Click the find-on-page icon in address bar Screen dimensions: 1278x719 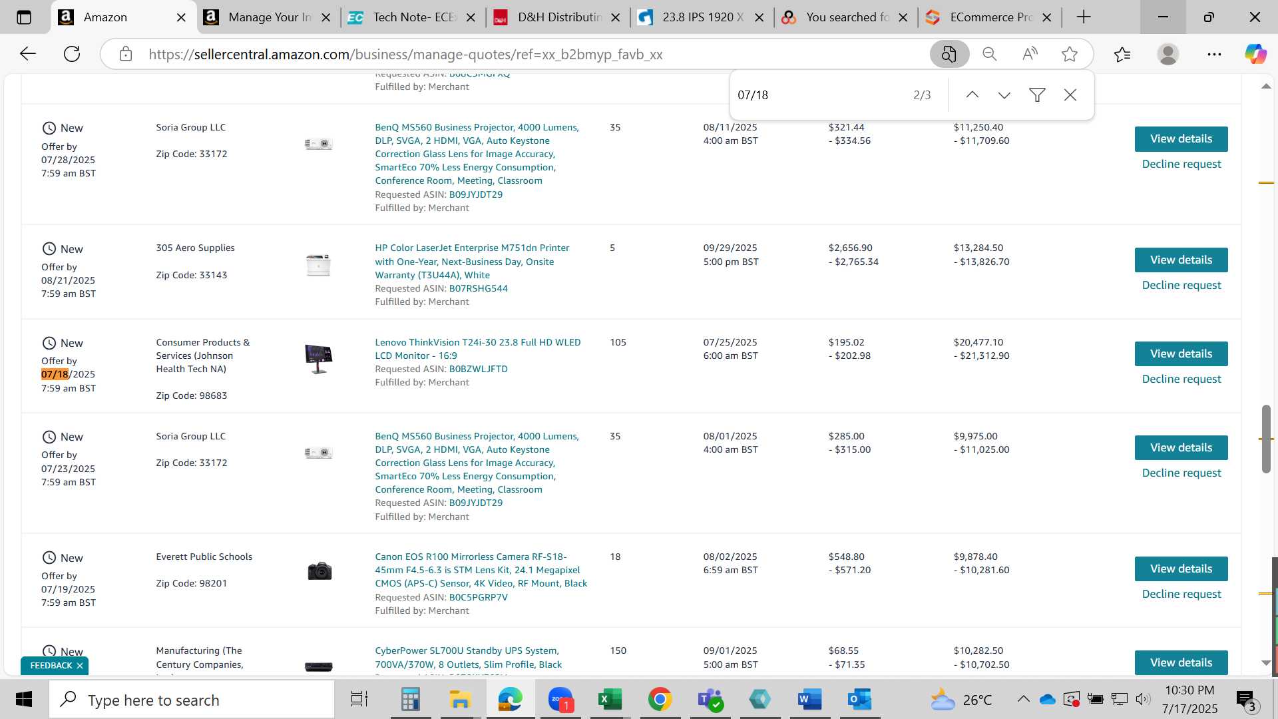(x=949, y=54)
